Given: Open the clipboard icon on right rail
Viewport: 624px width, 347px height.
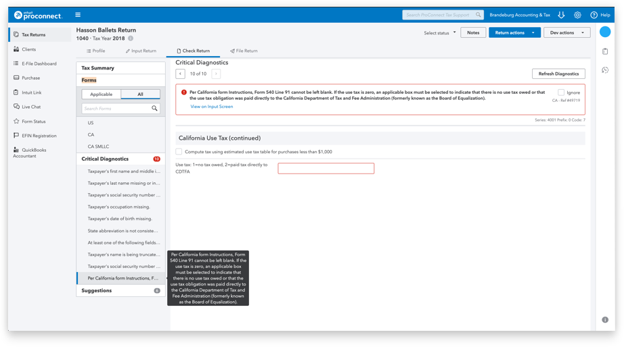Looking at the screenshot, I should pos(605,51).
